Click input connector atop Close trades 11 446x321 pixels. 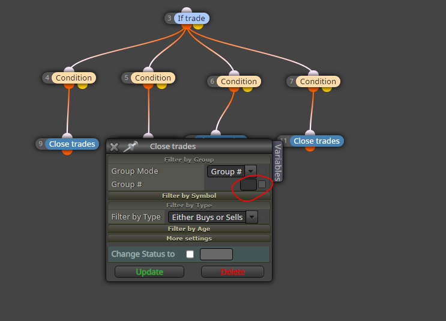coord(310,133)
